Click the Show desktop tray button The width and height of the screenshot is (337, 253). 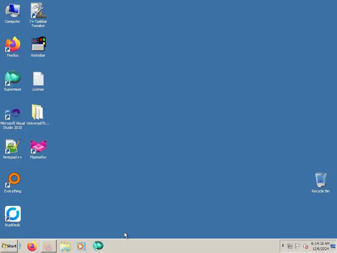[x=333, y=246]
